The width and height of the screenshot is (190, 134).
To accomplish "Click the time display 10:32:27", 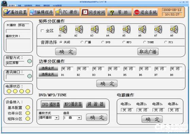I will tap(172, 15).
